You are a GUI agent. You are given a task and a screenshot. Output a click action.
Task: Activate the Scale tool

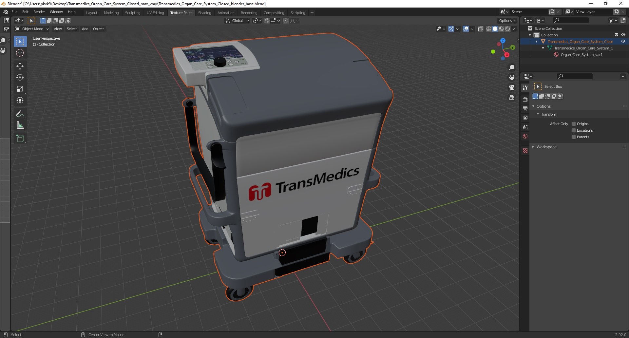[x=20, y=89]
